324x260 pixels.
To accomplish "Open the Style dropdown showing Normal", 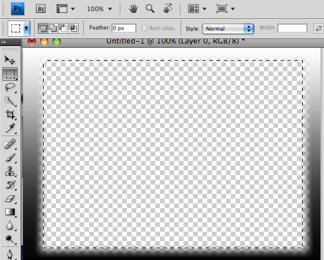I will pyautogui.click(x=228, y=29).
